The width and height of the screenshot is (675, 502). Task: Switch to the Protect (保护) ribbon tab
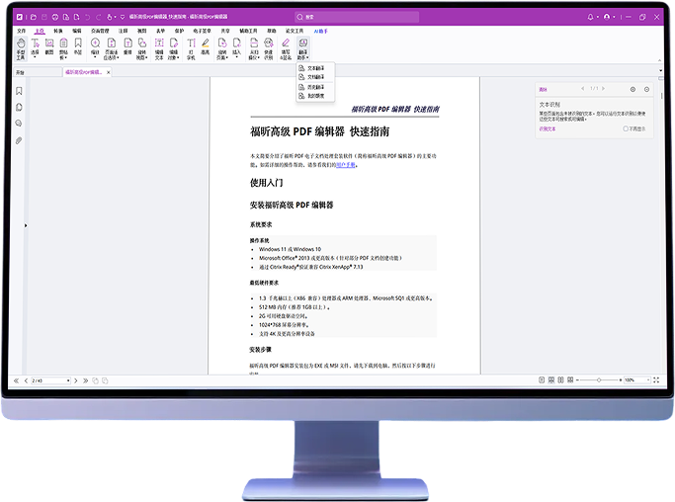click(179, 31)
